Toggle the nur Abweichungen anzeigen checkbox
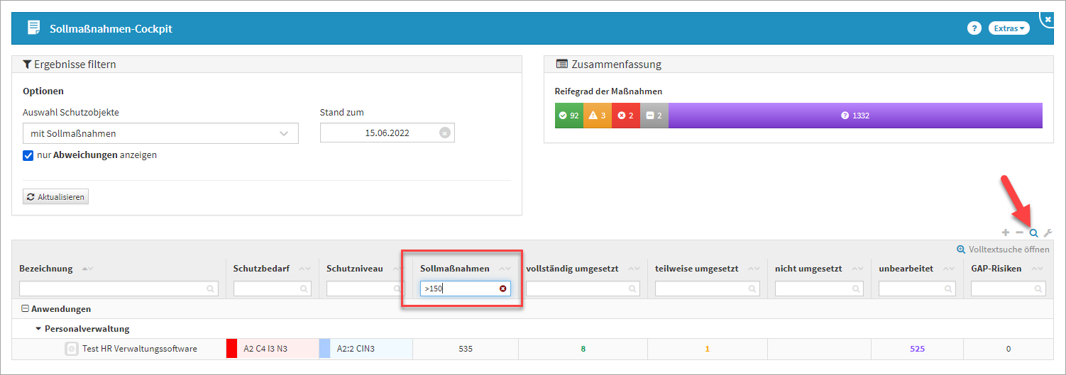Image resolution: width=1066 pixels, height=375 pixels. 28,155
